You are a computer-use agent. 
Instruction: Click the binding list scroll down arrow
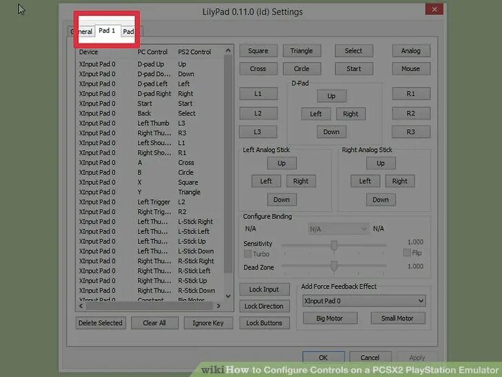(228, 296)
